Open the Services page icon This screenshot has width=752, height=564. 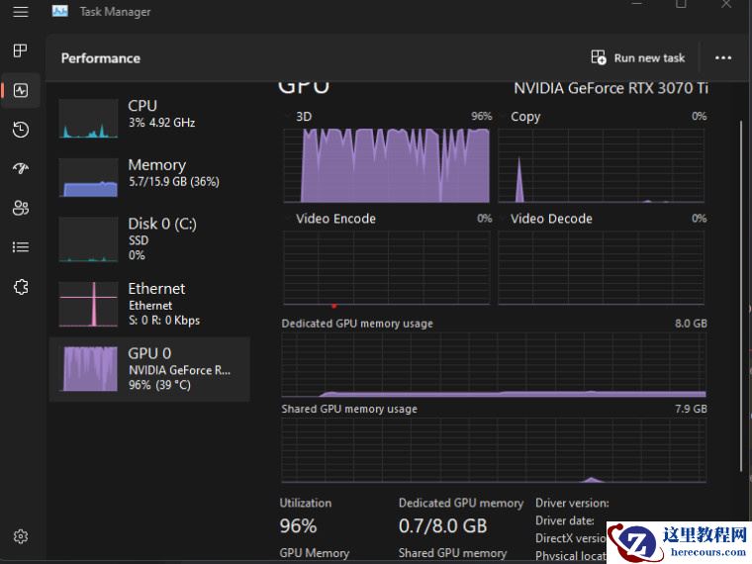point(21,287)
